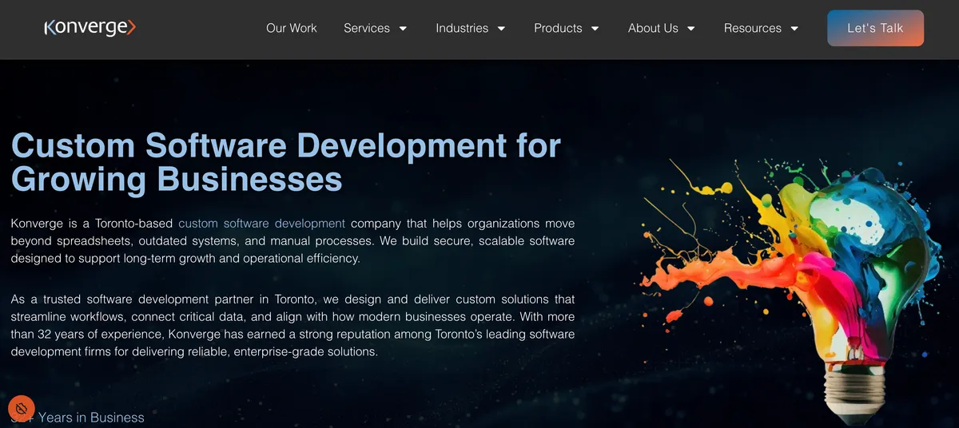Screen dimensions: 959x428
Task: Expand the Industries dropdown arrow
Action: click(x=501, y=29)
